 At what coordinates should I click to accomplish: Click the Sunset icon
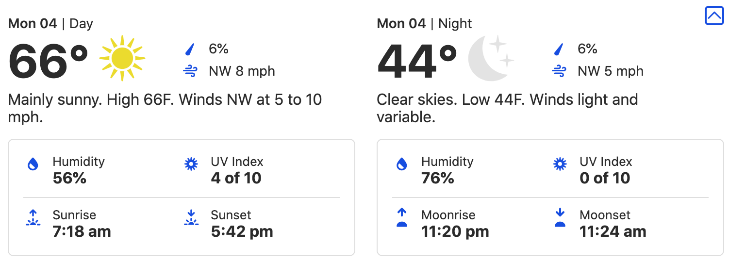(x=191, y=218)
